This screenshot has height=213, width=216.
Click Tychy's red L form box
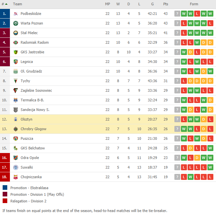coord(184,81)
